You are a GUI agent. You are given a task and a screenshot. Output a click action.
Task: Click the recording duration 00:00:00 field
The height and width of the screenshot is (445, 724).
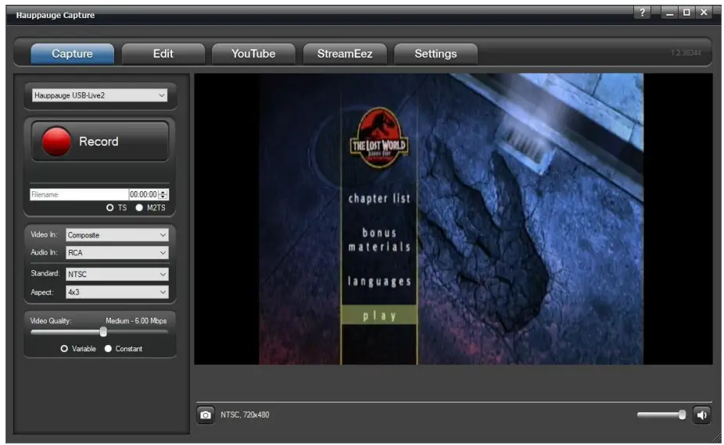143,194
